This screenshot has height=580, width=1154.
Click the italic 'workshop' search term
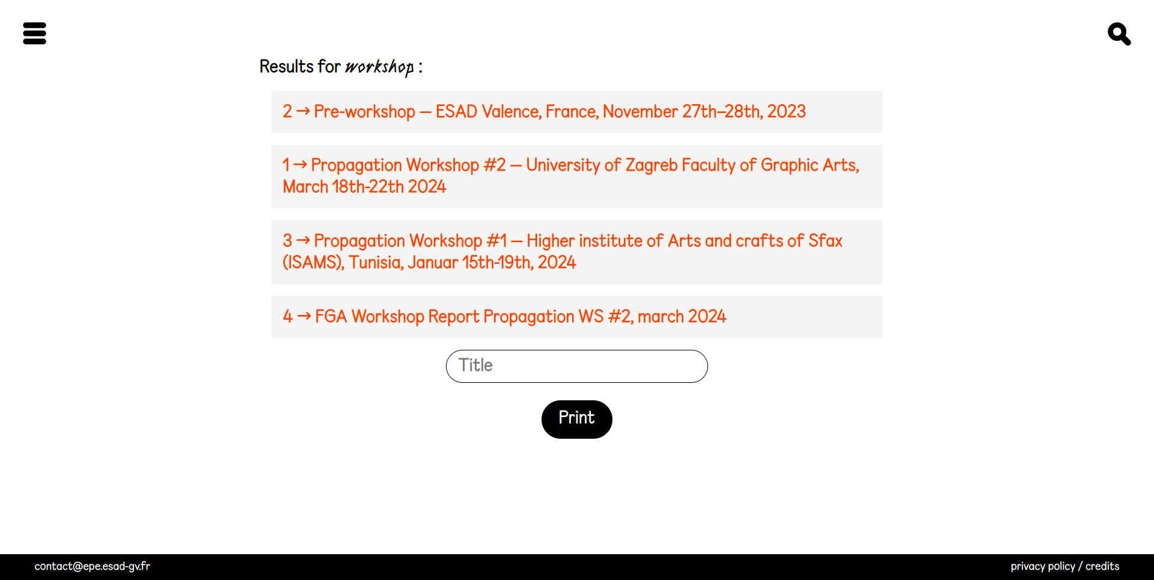coord(379,67)
